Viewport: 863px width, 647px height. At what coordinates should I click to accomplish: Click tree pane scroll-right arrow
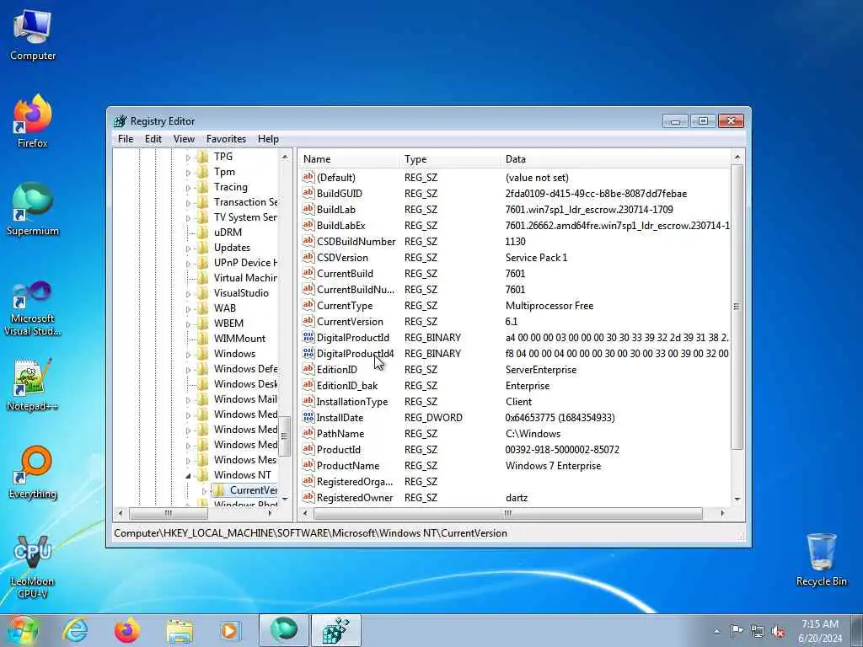(x=271, y=513)
